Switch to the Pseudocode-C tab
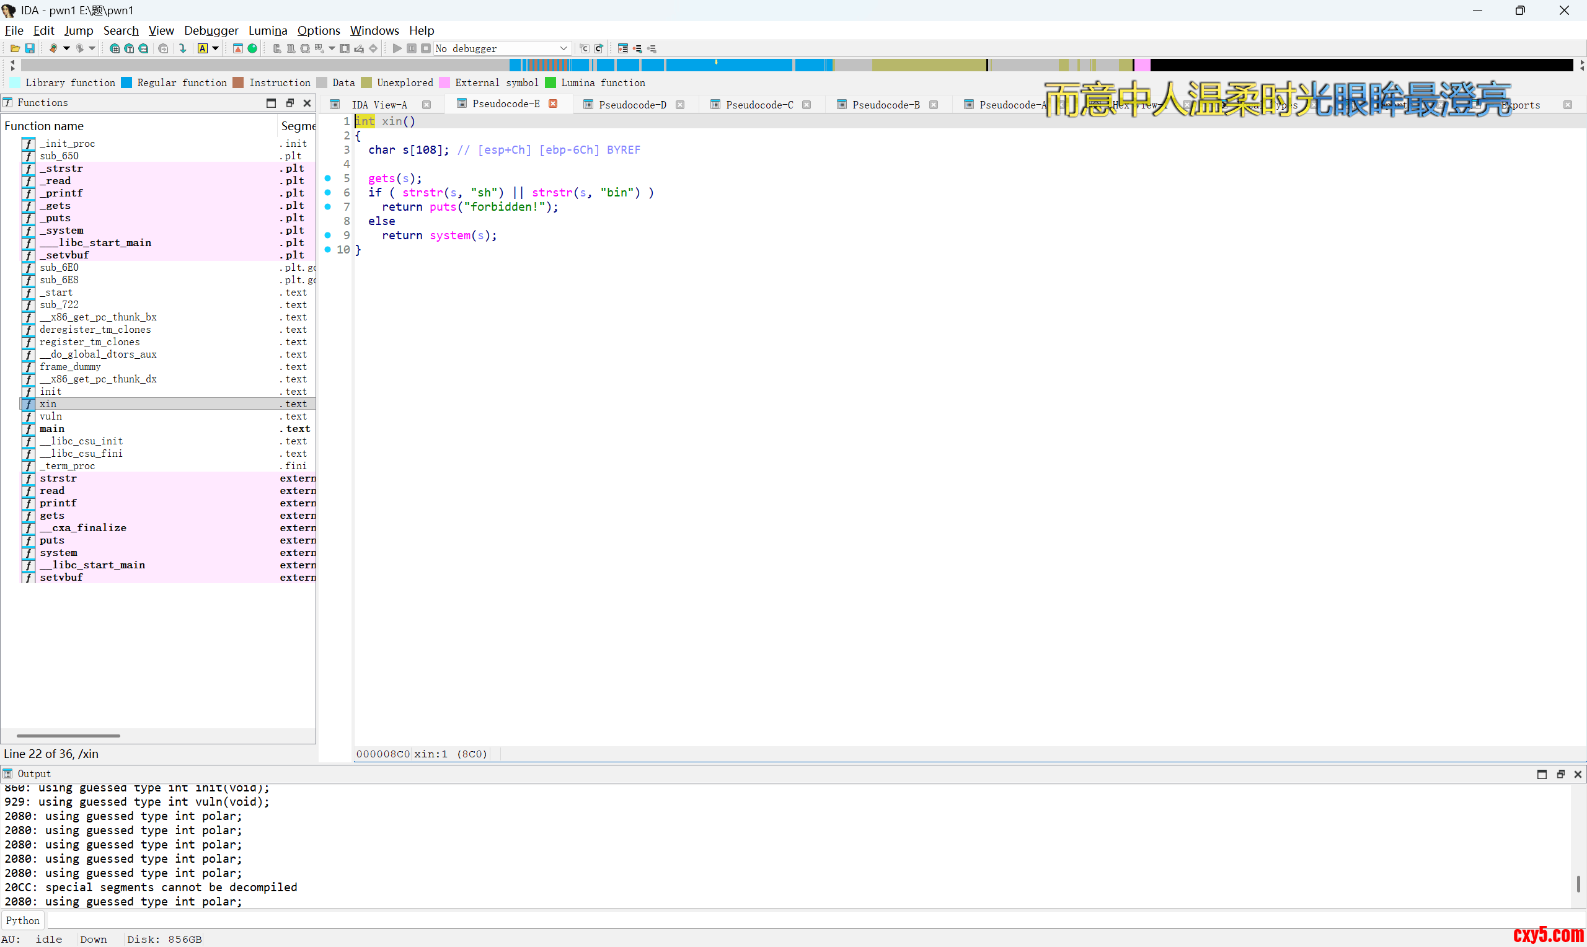The image size is (1587, 947). pyautogui.click(x=759, y=105)
